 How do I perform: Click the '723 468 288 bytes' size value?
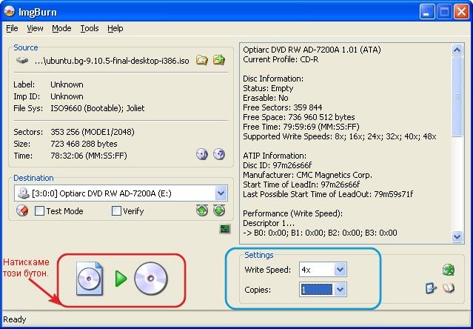(x=84, y=144)
